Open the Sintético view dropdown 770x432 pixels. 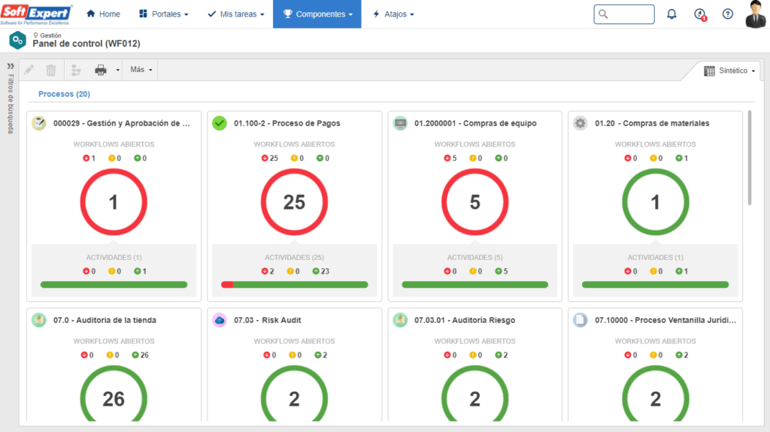(730, 71)
